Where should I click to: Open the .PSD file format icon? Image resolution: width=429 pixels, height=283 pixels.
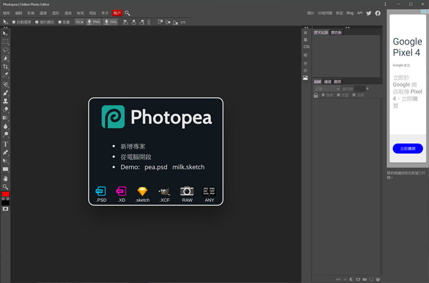pyautogui.click(x=101, y=194)
